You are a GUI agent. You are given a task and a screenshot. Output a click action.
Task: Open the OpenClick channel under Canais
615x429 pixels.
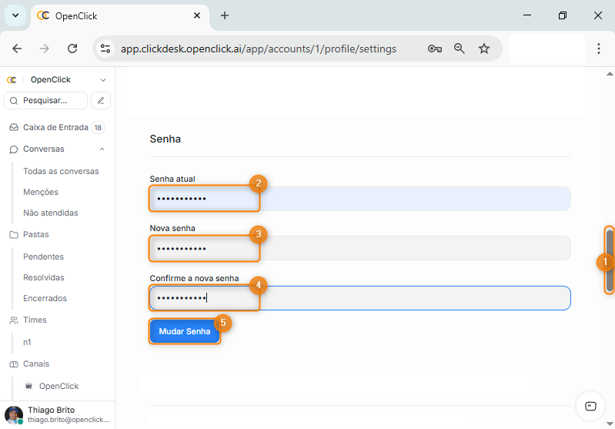coord(58,386)
